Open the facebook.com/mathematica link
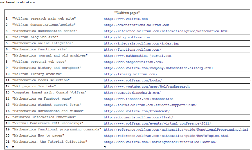Viewport: 252px width, 150px height. point(139,99)
